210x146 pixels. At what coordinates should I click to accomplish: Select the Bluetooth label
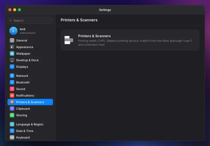[23, 82]
